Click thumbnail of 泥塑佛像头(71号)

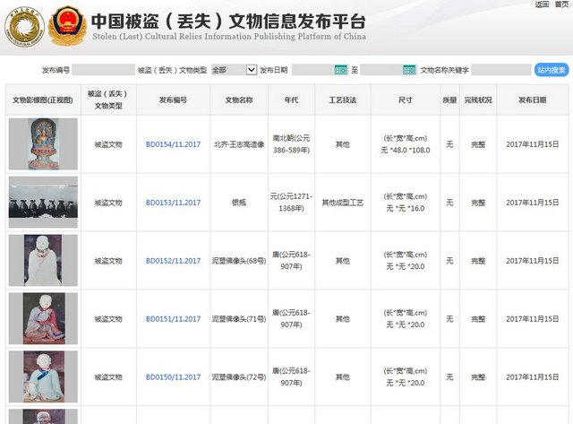click(x=43, y=318)
